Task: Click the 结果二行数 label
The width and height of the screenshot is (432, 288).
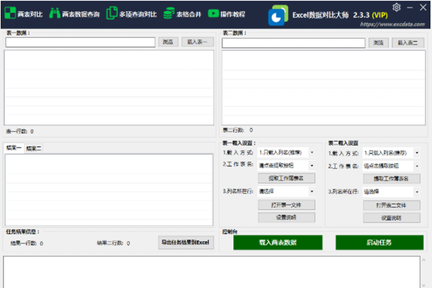Action: (110, 243)
